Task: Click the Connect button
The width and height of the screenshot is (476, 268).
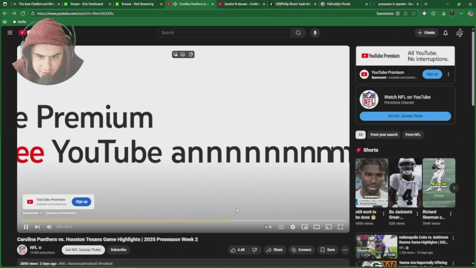Action: pos(302,250)
